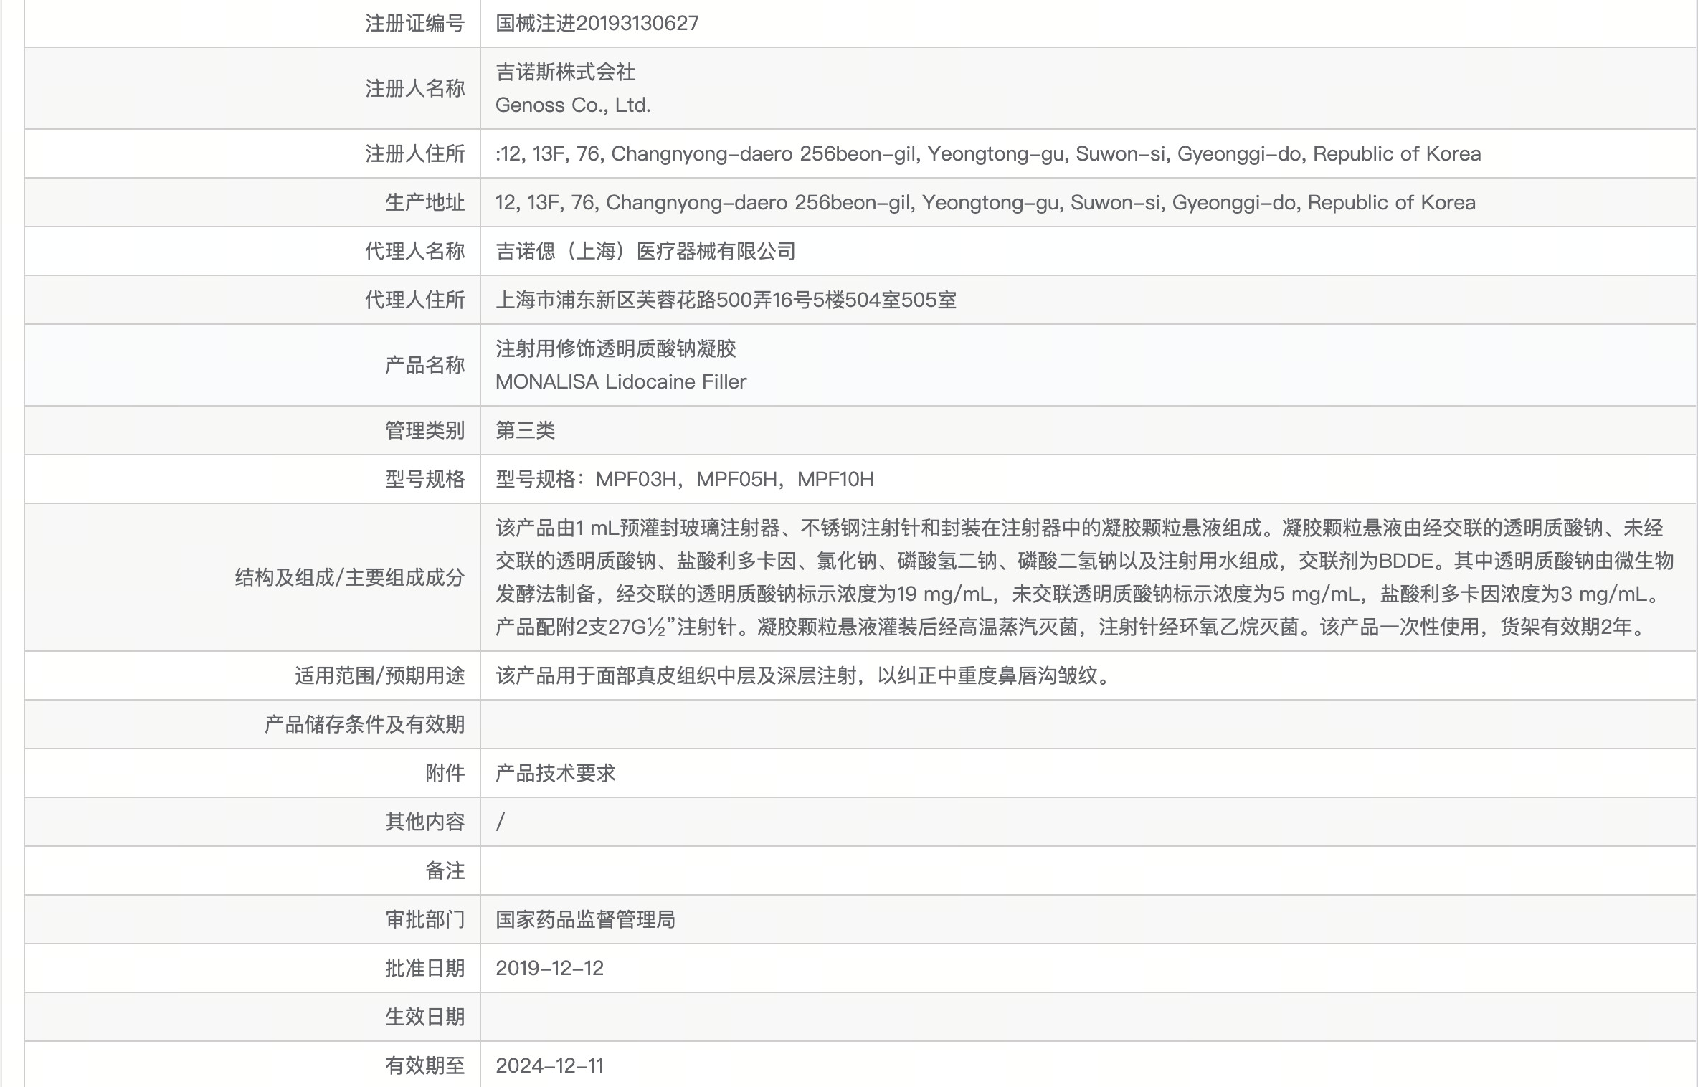1698x1087 pixels.
Task: Click the 代理人住所 label
Action: point(415,300)
